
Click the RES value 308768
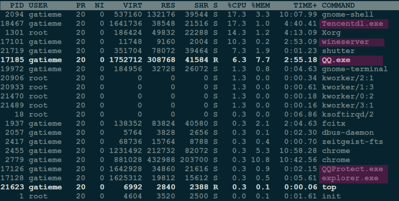[161, 60]
